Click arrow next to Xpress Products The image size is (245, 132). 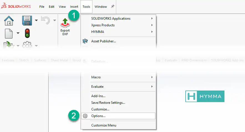152,25
